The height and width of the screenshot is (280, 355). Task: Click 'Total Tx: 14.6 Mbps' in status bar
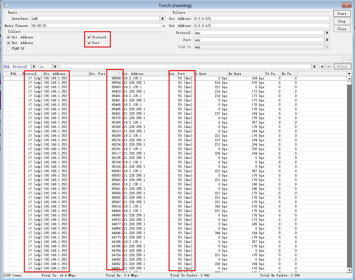coord(59,275)
